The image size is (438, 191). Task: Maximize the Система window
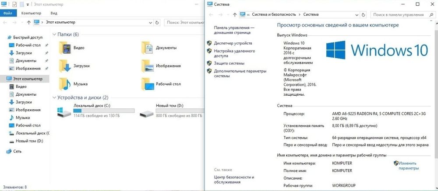click(x=417, y=4)
